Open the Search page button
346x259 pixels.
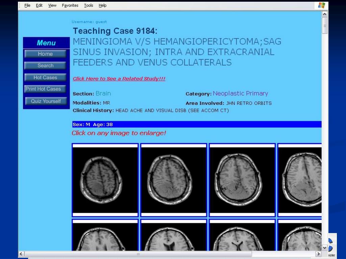click(45, 66)
